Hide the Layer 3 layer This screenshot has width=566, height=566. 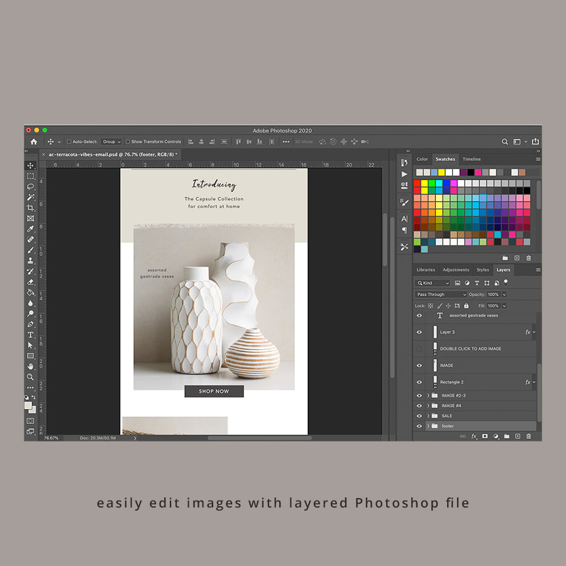pos(419,332)
